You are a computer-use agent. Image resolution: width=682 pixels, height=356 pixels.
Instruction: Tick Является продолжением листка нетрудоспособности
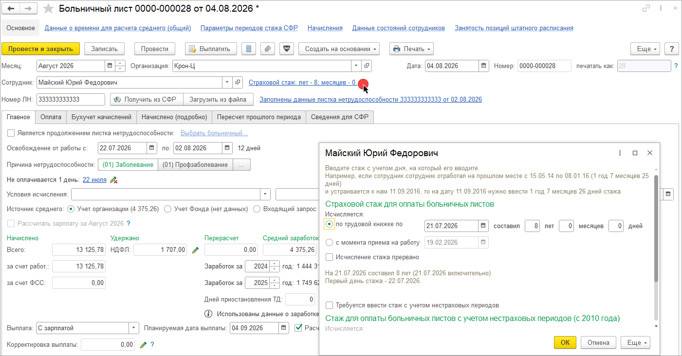coord(11,133)
